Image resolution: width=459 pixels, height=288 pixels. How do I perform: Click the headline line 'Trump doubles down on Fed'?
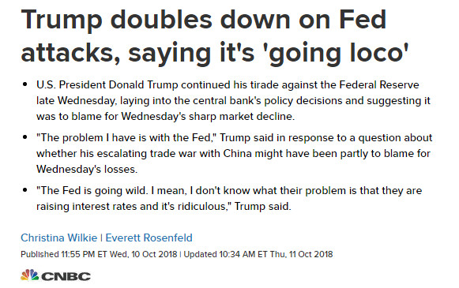[204, 20]
